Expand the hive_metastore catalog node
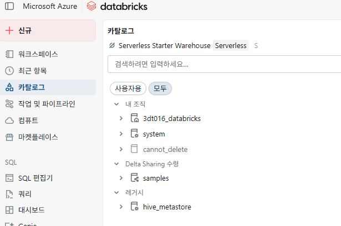Image resolution: width=341 pixels, height=226 pixels. coord(121,207)
